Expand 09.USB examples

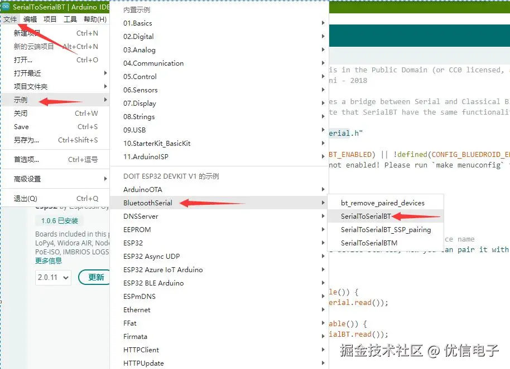pyautogui.click(x=219, y=130)
